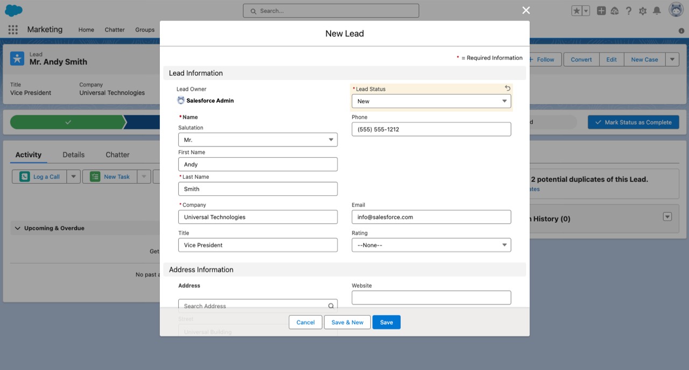This screenshot has width=689, height=370.
Task: Click the notifications bell icon
Action: (657, 11)
